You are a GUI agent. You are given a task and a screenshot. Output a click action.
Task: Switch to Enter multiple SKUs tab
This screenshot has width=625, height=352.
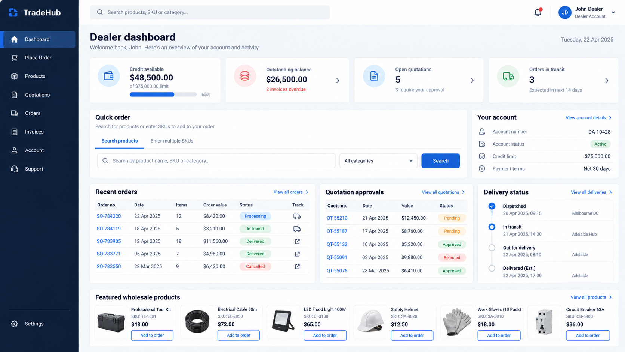[172, 141]
